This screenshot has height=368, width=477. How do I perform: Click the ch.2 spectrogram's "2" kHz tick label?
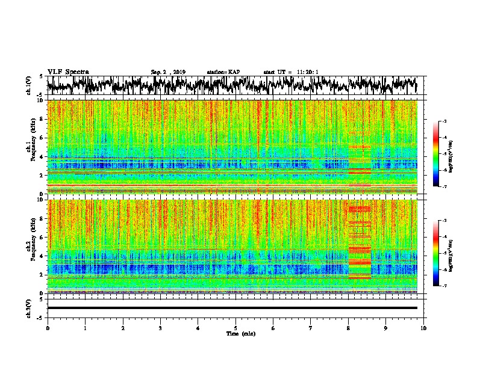pos(42,275)
